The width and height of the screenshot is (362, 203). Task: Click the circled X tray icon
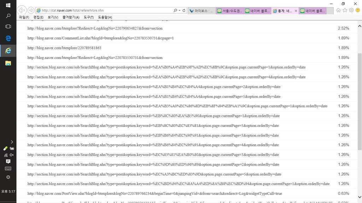(8, 177)
